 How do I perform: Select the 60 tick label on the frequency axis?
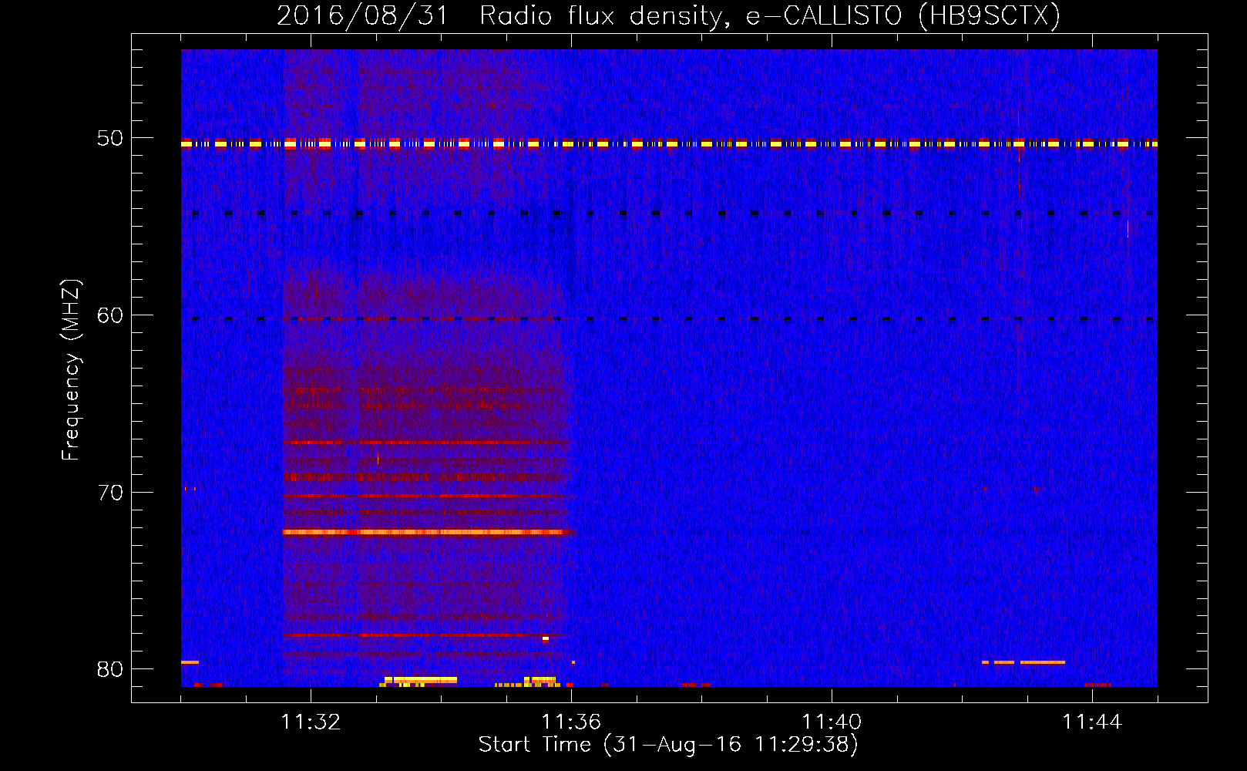[109, 315]
